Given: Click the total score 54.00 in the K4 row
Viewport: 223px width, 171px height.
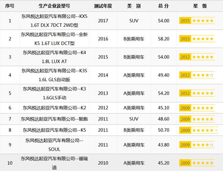Looking at the screenshot, I should 164,57.
